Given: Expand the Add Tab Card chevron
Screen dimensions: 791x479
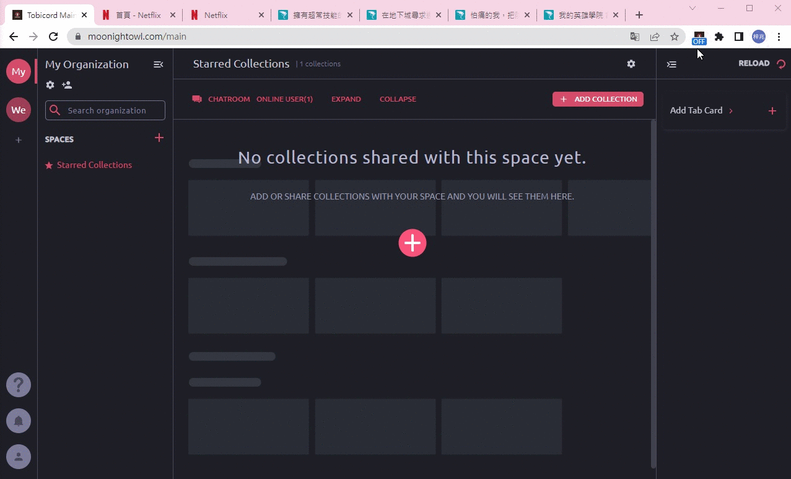Looking at the screenshot, I should coord(731,111).
